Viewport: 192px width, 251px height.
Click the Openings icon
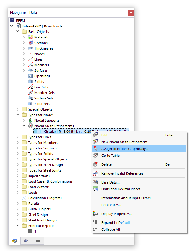(30, 76)
